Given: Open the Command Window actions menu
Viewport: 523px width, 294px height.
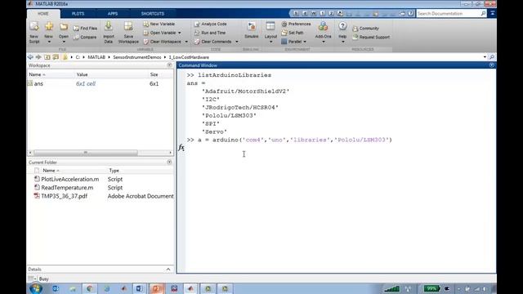Looking at the screenshot, I should (492, 65).
